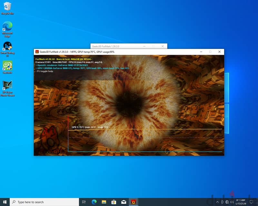The image size is (258, 206).
Task: Minimize the background Geeks3D FurMark 1.39.3.0 window
Action: [144, 46]
